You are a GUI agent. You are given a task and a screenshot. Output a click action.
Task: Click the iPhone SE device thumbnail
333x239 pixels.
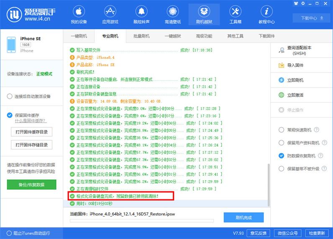11,45
